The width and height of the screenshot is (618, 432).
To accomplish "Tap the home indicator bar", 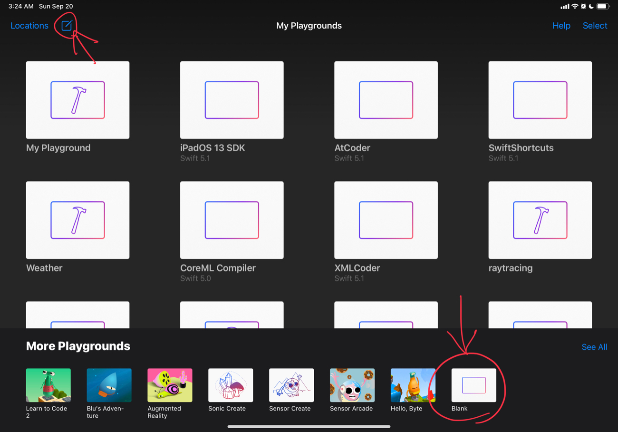I will [309, 426].
